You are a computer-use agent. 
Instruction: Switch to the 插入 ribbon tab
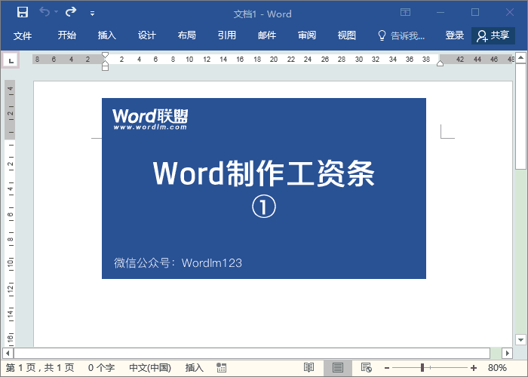click(107, 35)
